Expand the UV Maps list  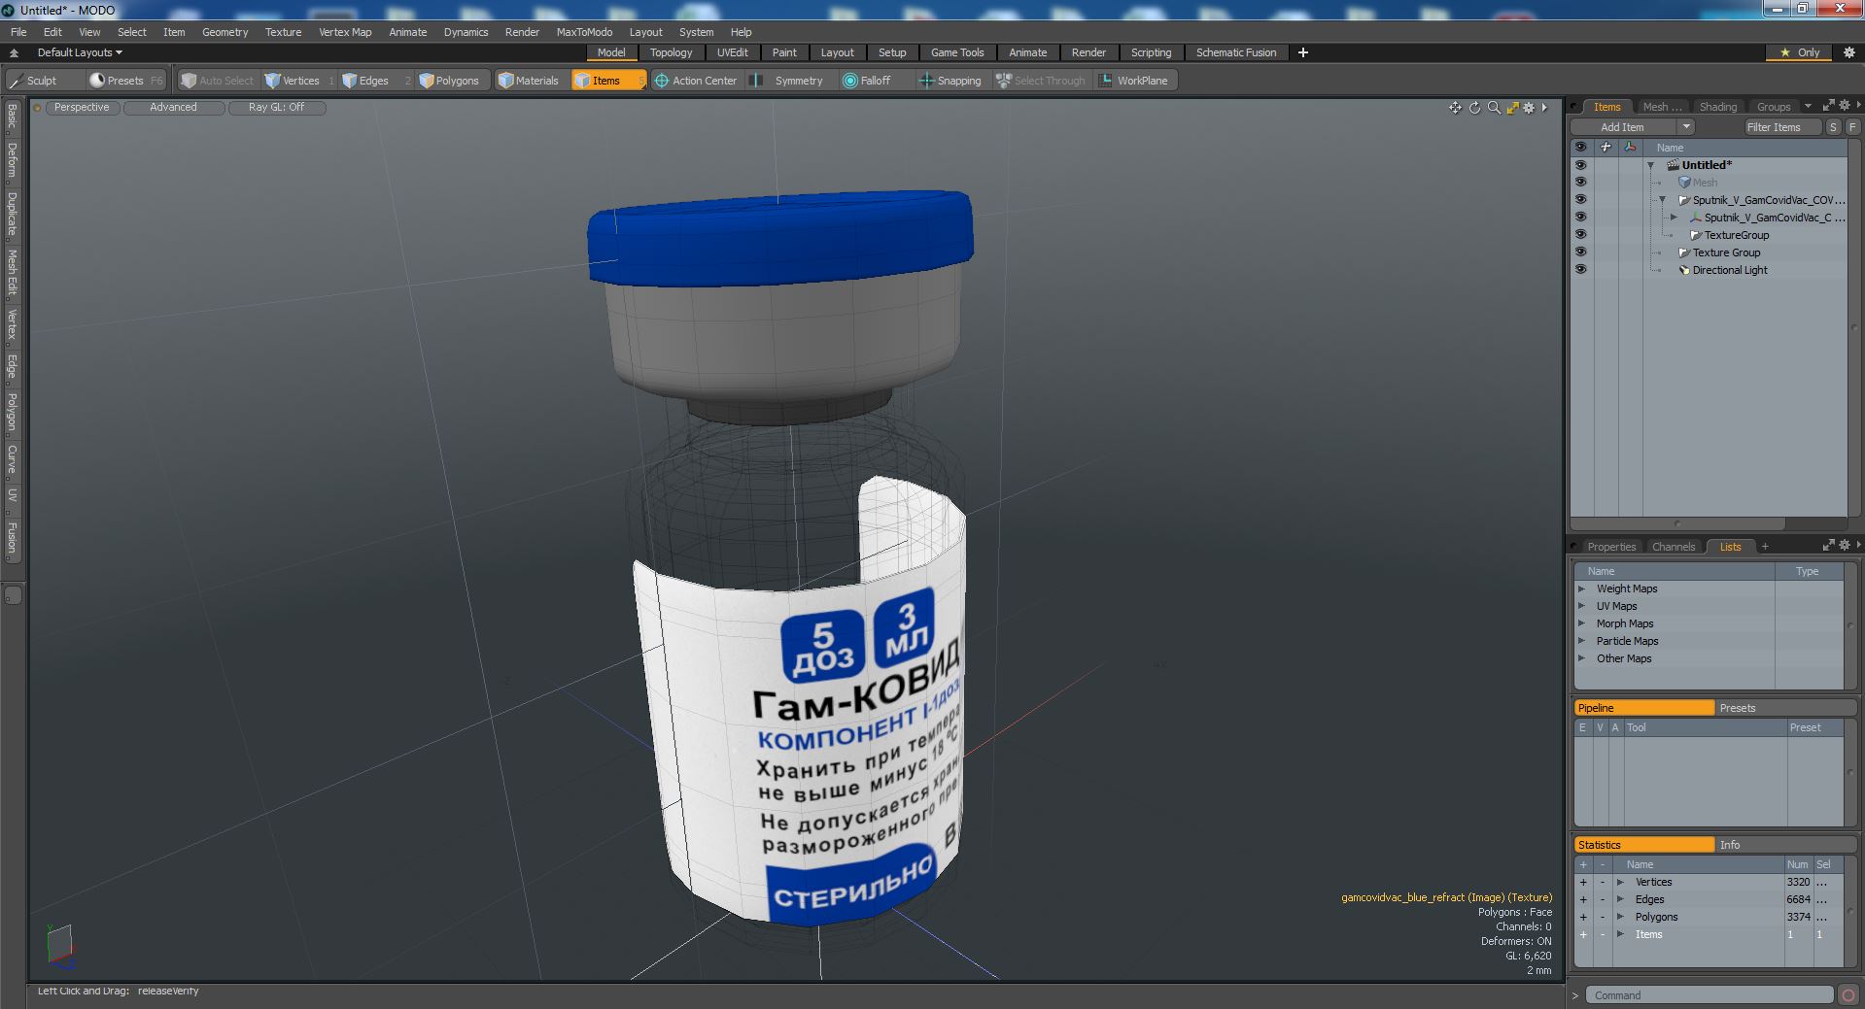point(1581,606)
